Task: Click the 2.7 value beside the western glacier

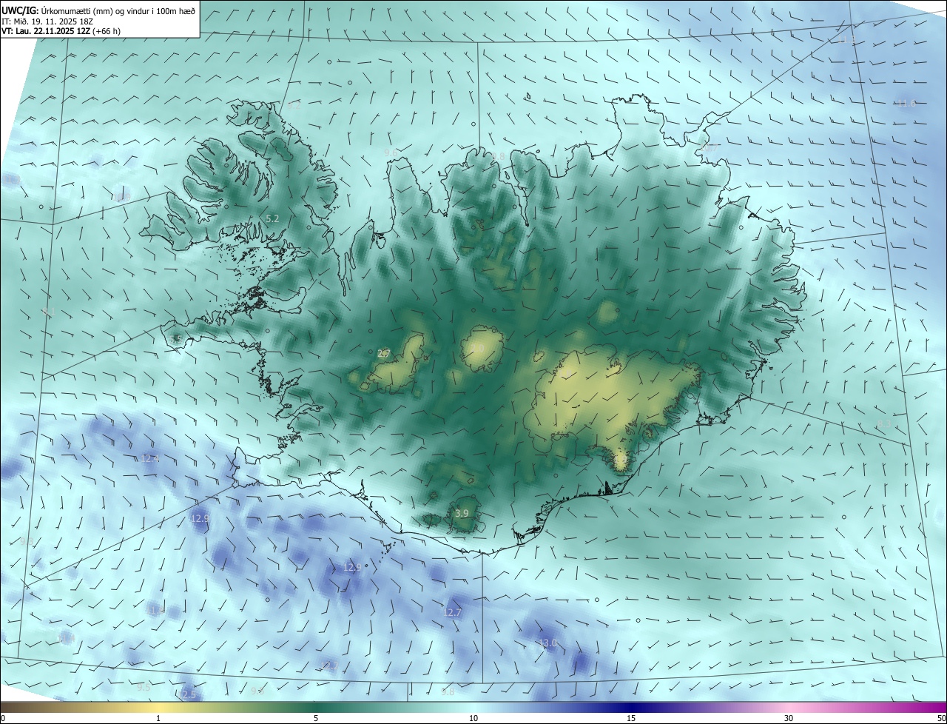Action: coord(383,354)
